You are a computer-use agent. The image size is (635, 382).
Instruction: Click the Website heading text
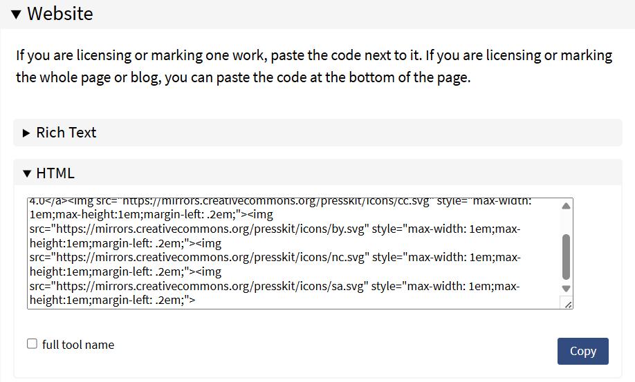point(60,14)
